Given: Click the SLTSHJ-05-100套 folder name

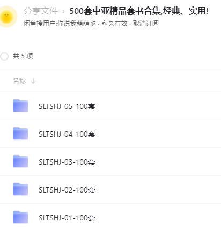Looking at the screenshot, I should click(x=67, y=106).
